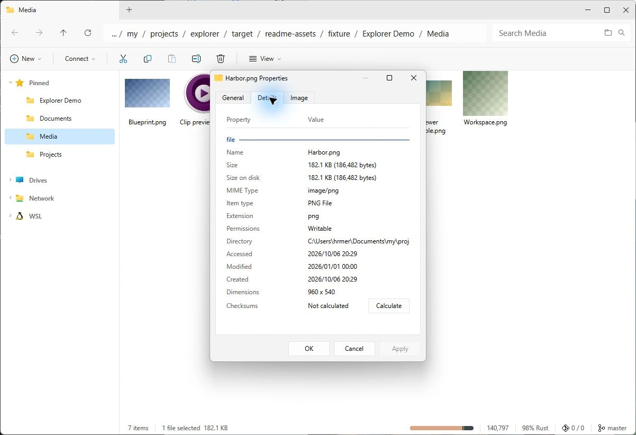Click inside the Search Media field
Image resolution: width=636 pixels, height=435 pixels.
pyautogui.click(x=548, y=33)
